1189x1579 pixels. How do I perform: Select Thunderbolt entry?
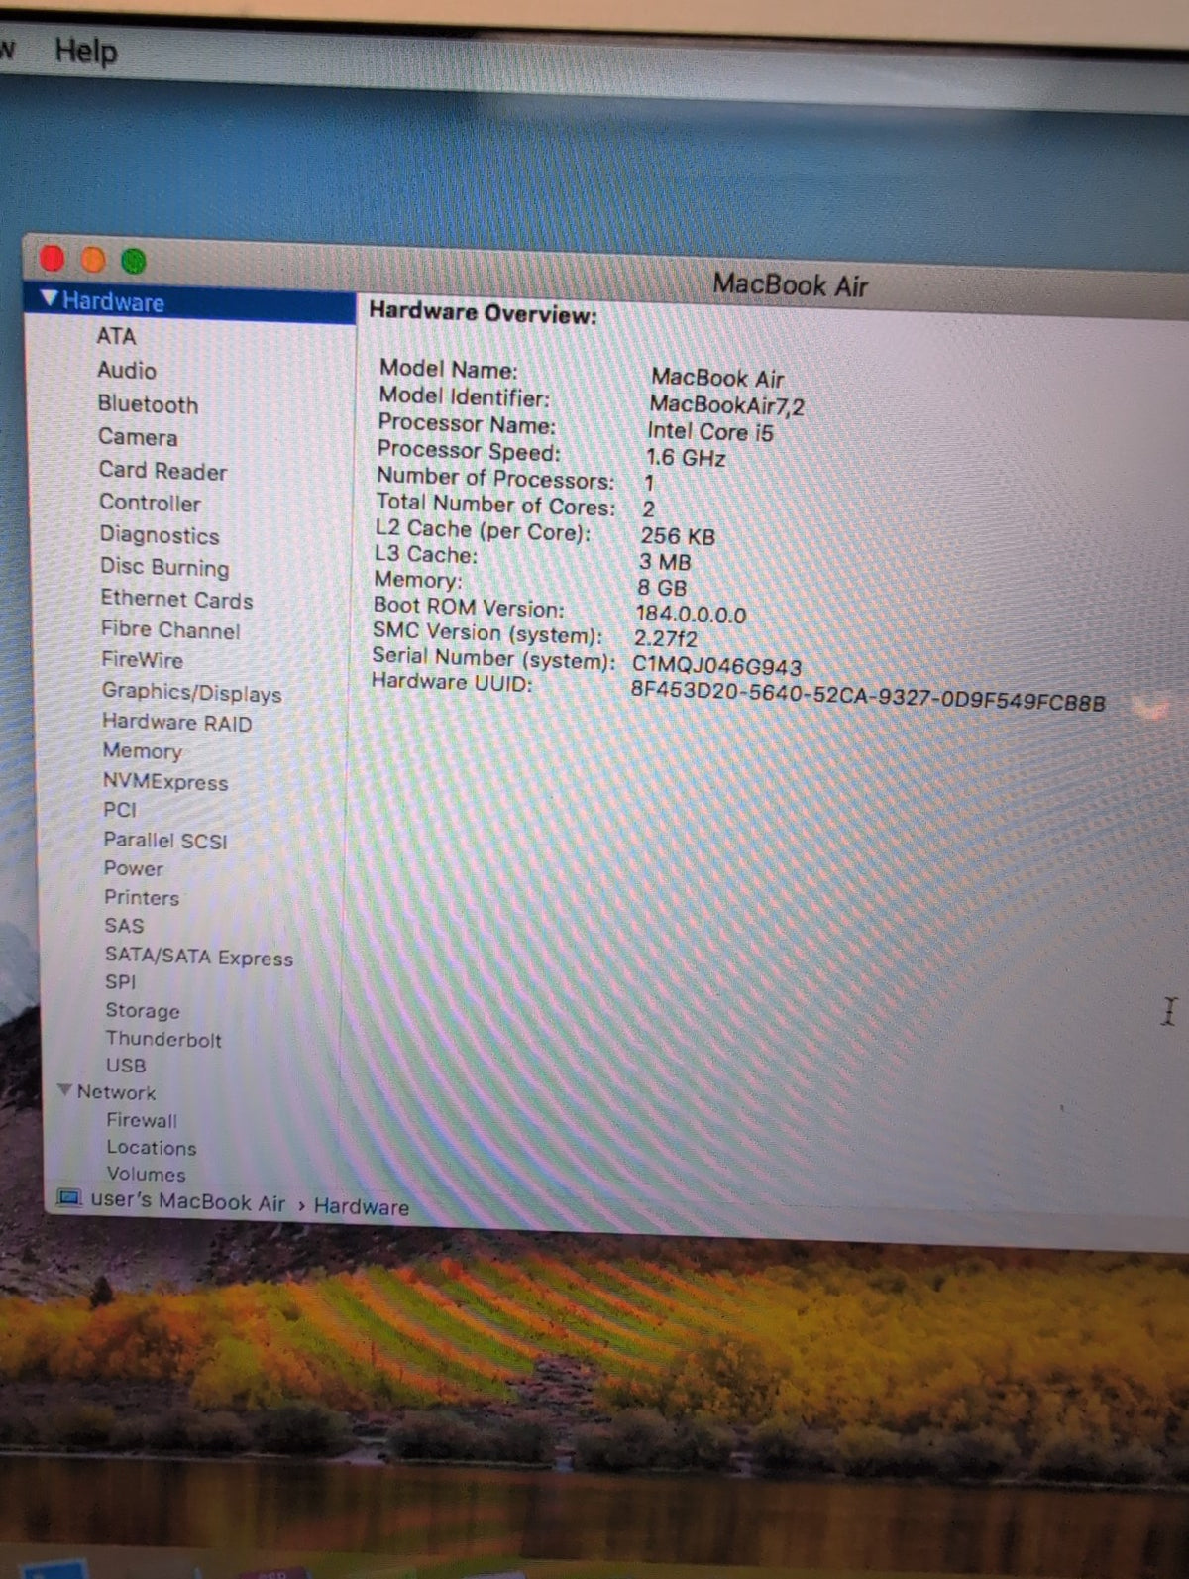click(x=163, y=1039)
